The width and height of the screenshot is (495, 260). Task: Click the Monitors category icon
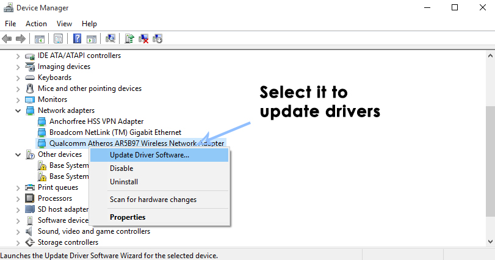[30, 99]
